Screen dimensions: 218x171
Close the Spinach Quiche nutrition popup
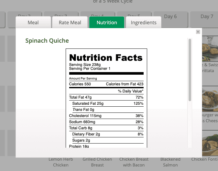(x=198, y=32)
